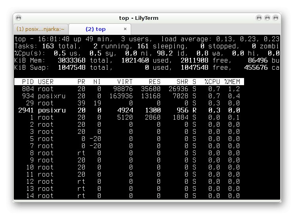
Task: Click the -20 nice value of PID 7
Action: click(95, 146)
